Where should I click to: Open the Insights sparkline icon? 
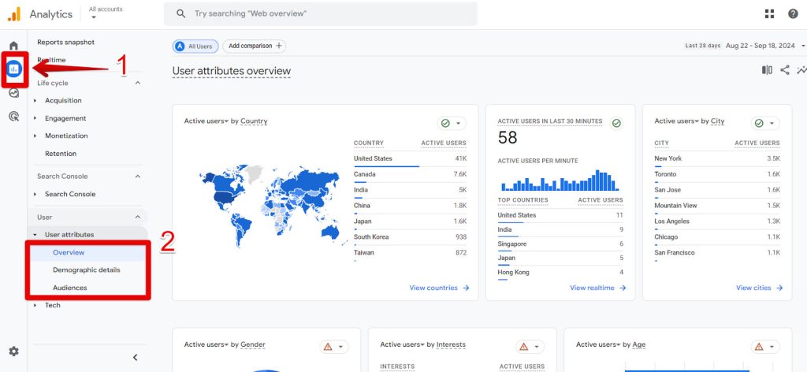(x=801, y=70)
